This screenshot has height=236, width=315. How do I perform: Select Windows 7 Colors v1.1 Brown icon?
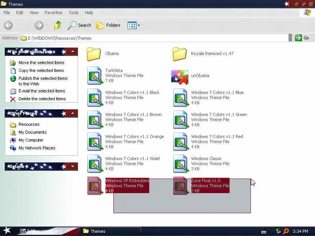pos(94,120)
